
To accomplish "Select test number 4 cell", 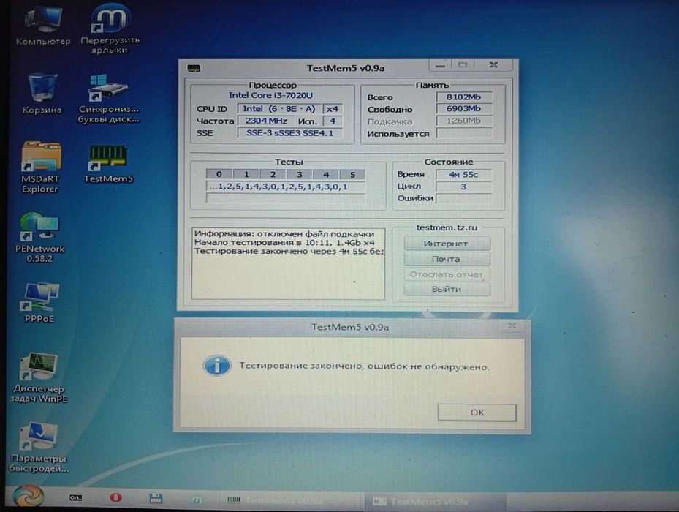I will pos(326,174).
